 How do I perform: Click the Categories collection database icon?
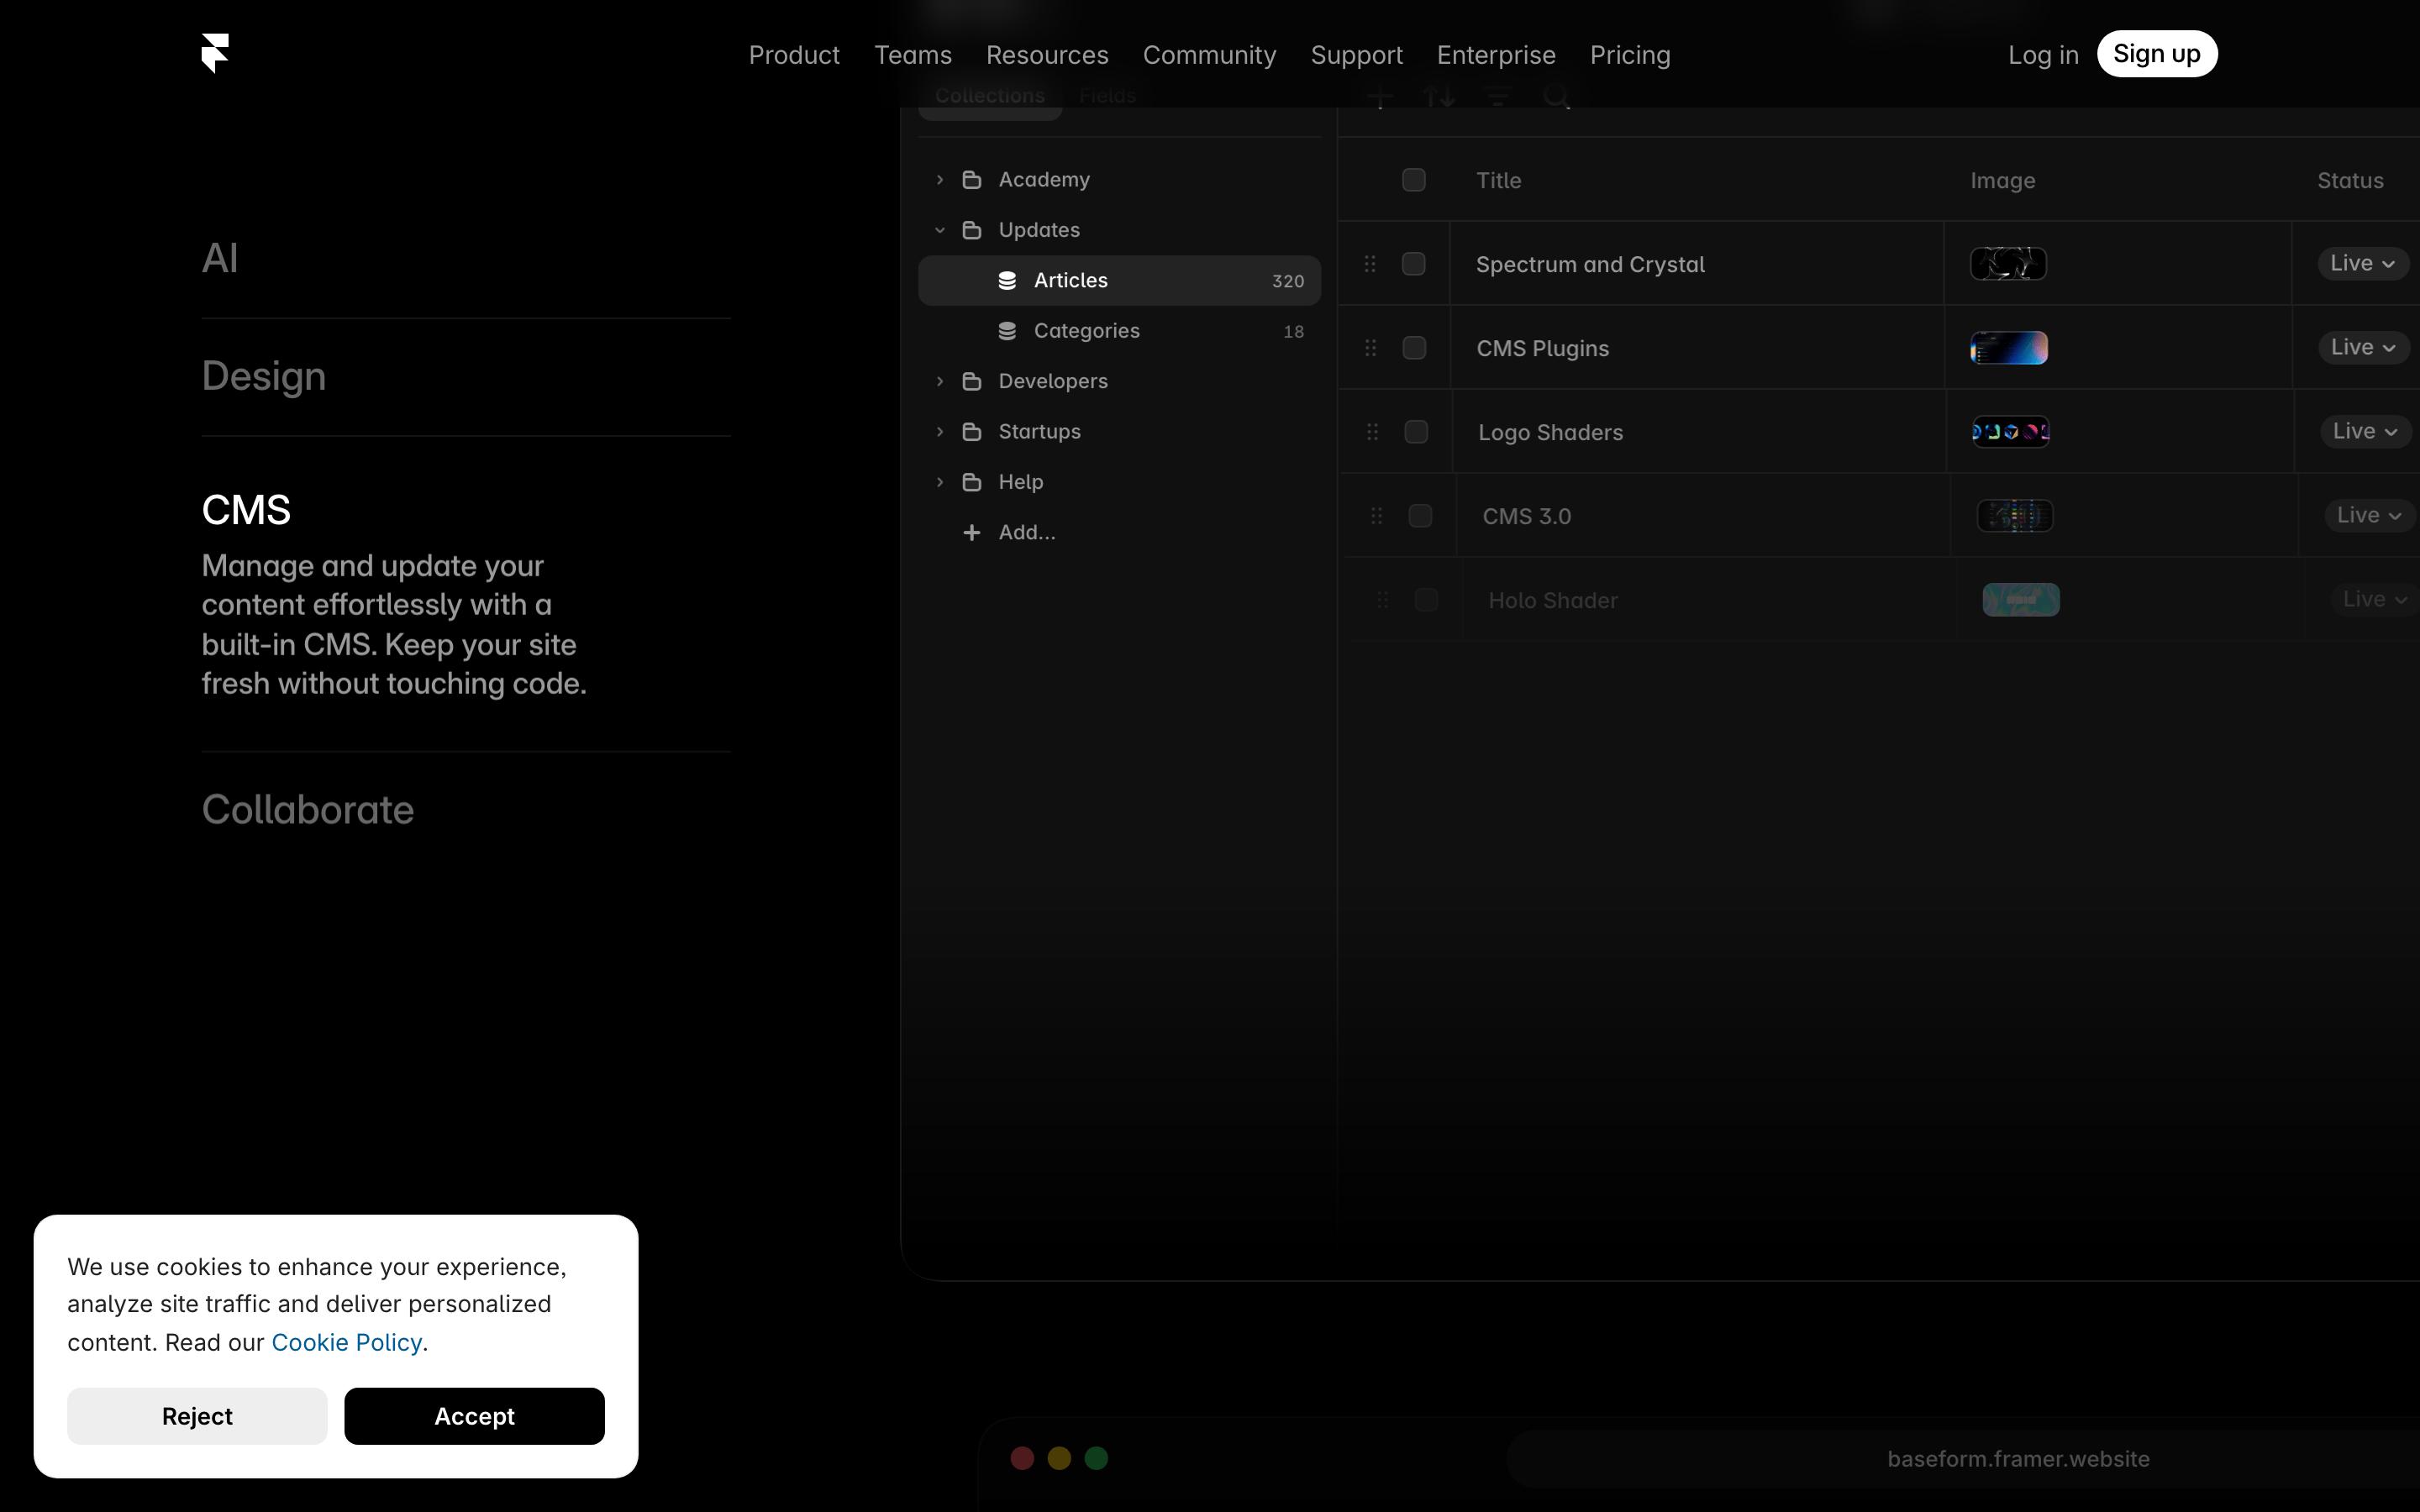click(x=1007, y=331)
